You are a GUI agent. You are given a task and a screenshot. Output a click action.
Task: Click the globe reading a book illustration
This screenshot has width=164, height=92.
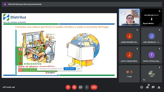[83, 50]
